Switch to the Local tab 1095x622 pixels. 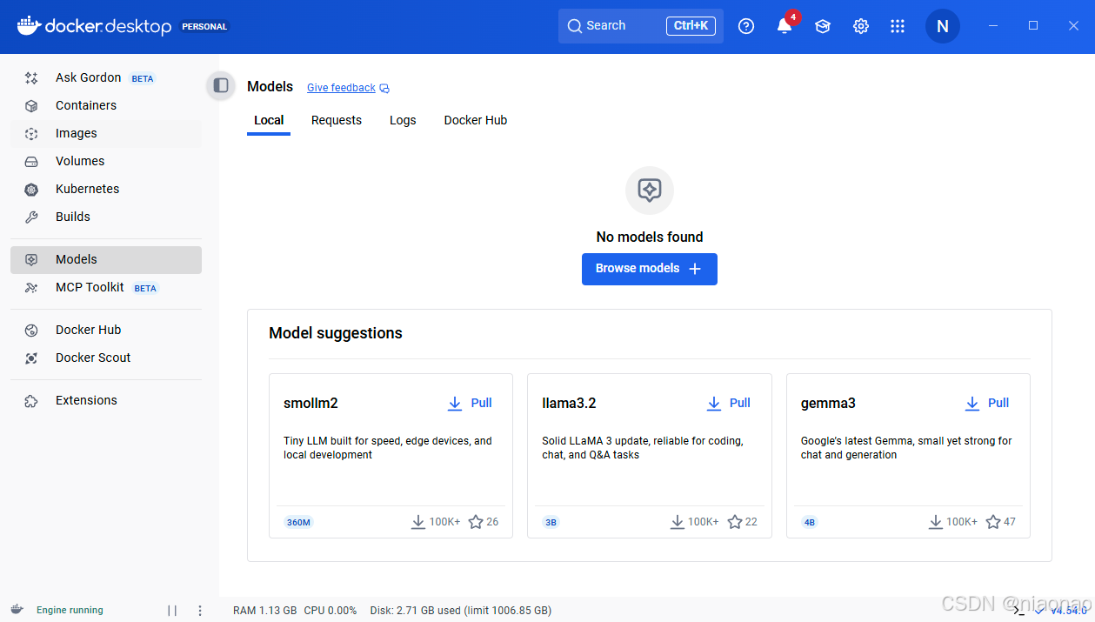click(269, 120)
